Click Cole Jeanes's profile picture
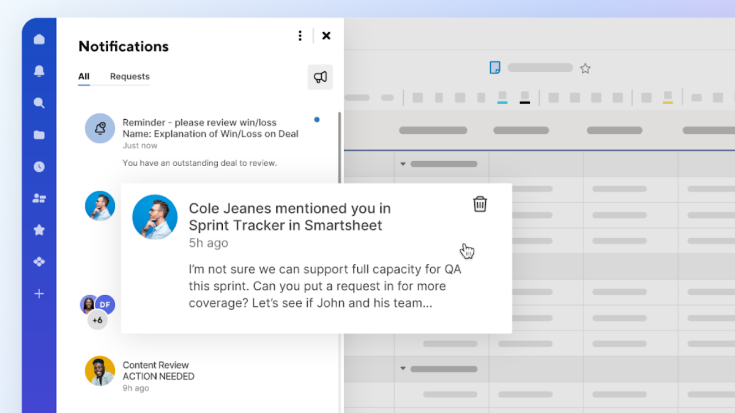 (x=154, y=217)
